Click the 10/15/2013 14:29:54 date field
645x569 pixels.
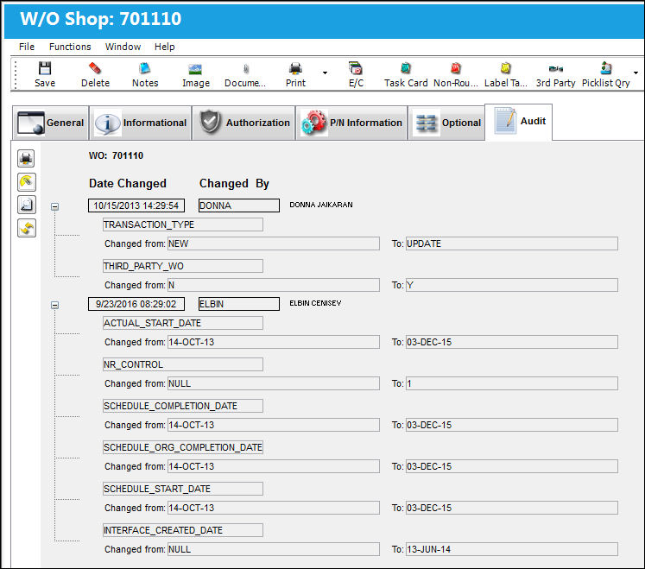[x=136, y=205]
